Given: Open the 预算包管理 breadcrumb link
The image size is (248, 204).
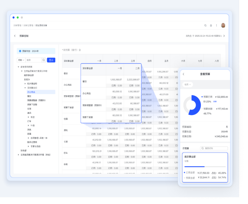Looking at the screenshot, I should click(x=28, y=25).
